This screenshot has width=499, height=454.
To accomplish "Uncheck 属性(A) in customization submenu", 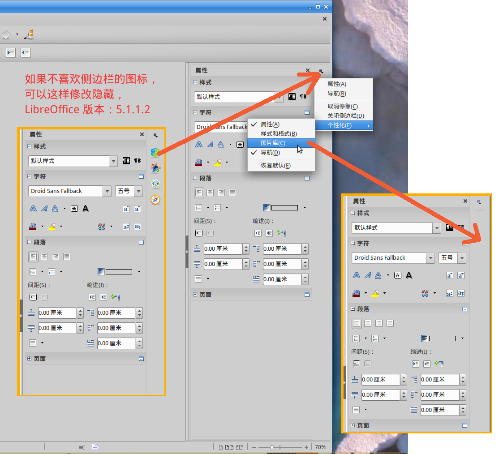I will pyautogui.click(x=281, y=124).
